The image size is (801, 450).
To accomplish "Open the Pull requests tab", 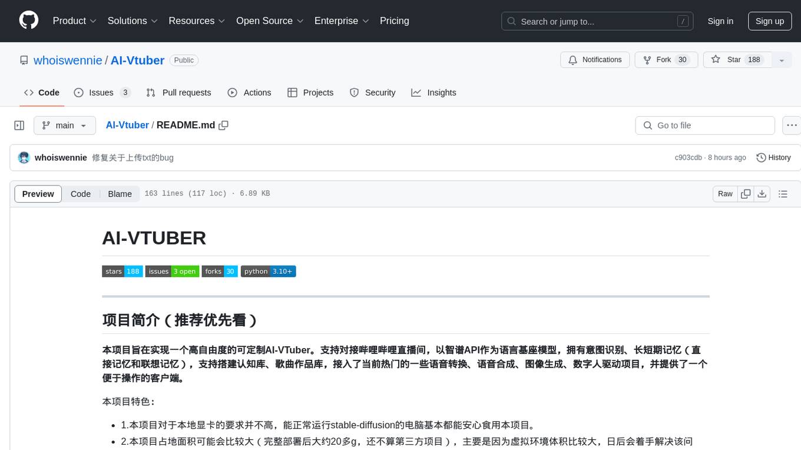I will click(178, 92).
